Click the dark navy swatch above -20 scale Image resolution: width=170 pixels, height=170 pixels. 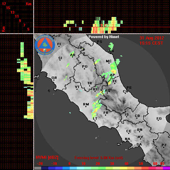45,168
